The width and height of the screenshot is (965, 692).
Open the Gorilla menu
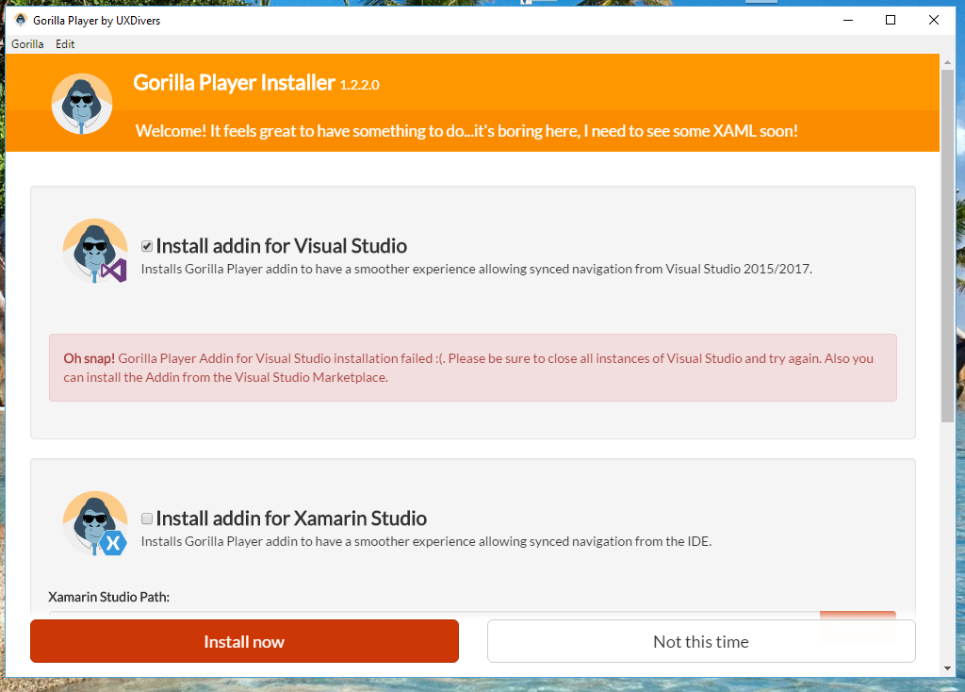(27, 44)
